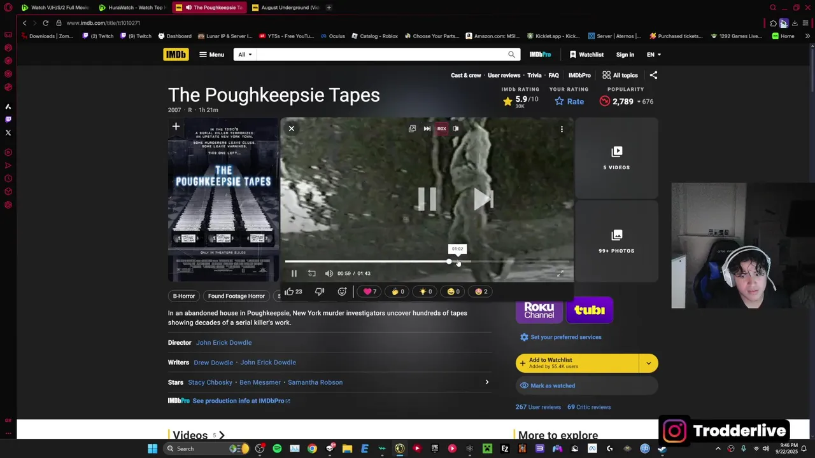Toggle the split-view icon beside RGX
This screenshot has width=815, height=458.
(x=455, y=128)
